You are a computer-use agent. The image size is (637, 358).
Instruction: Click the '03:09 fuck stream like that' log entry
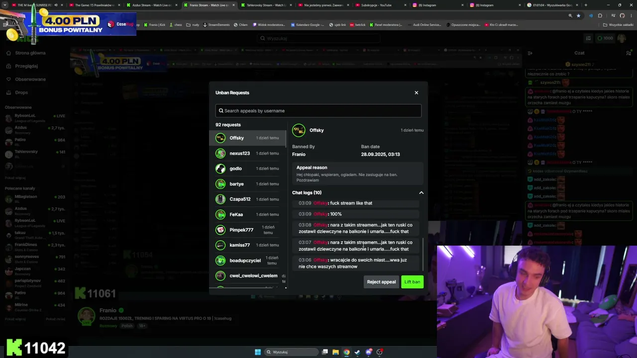coord(356,203)
